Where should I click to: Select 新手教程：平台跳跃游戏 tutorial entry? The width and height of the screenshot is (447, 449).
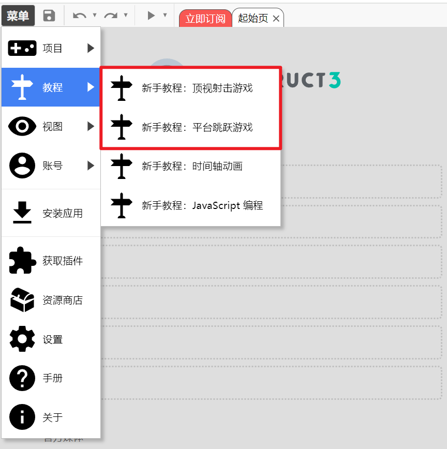tap(197, 127)
